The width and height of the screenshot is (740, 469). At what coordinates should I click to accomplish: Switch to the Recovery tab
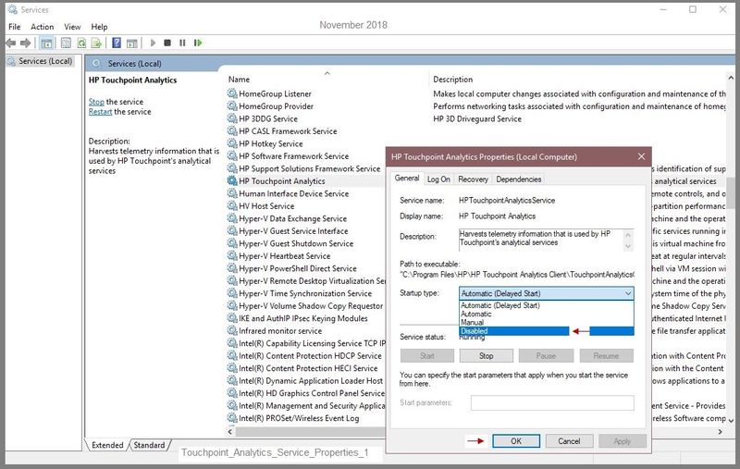[473, 179]
